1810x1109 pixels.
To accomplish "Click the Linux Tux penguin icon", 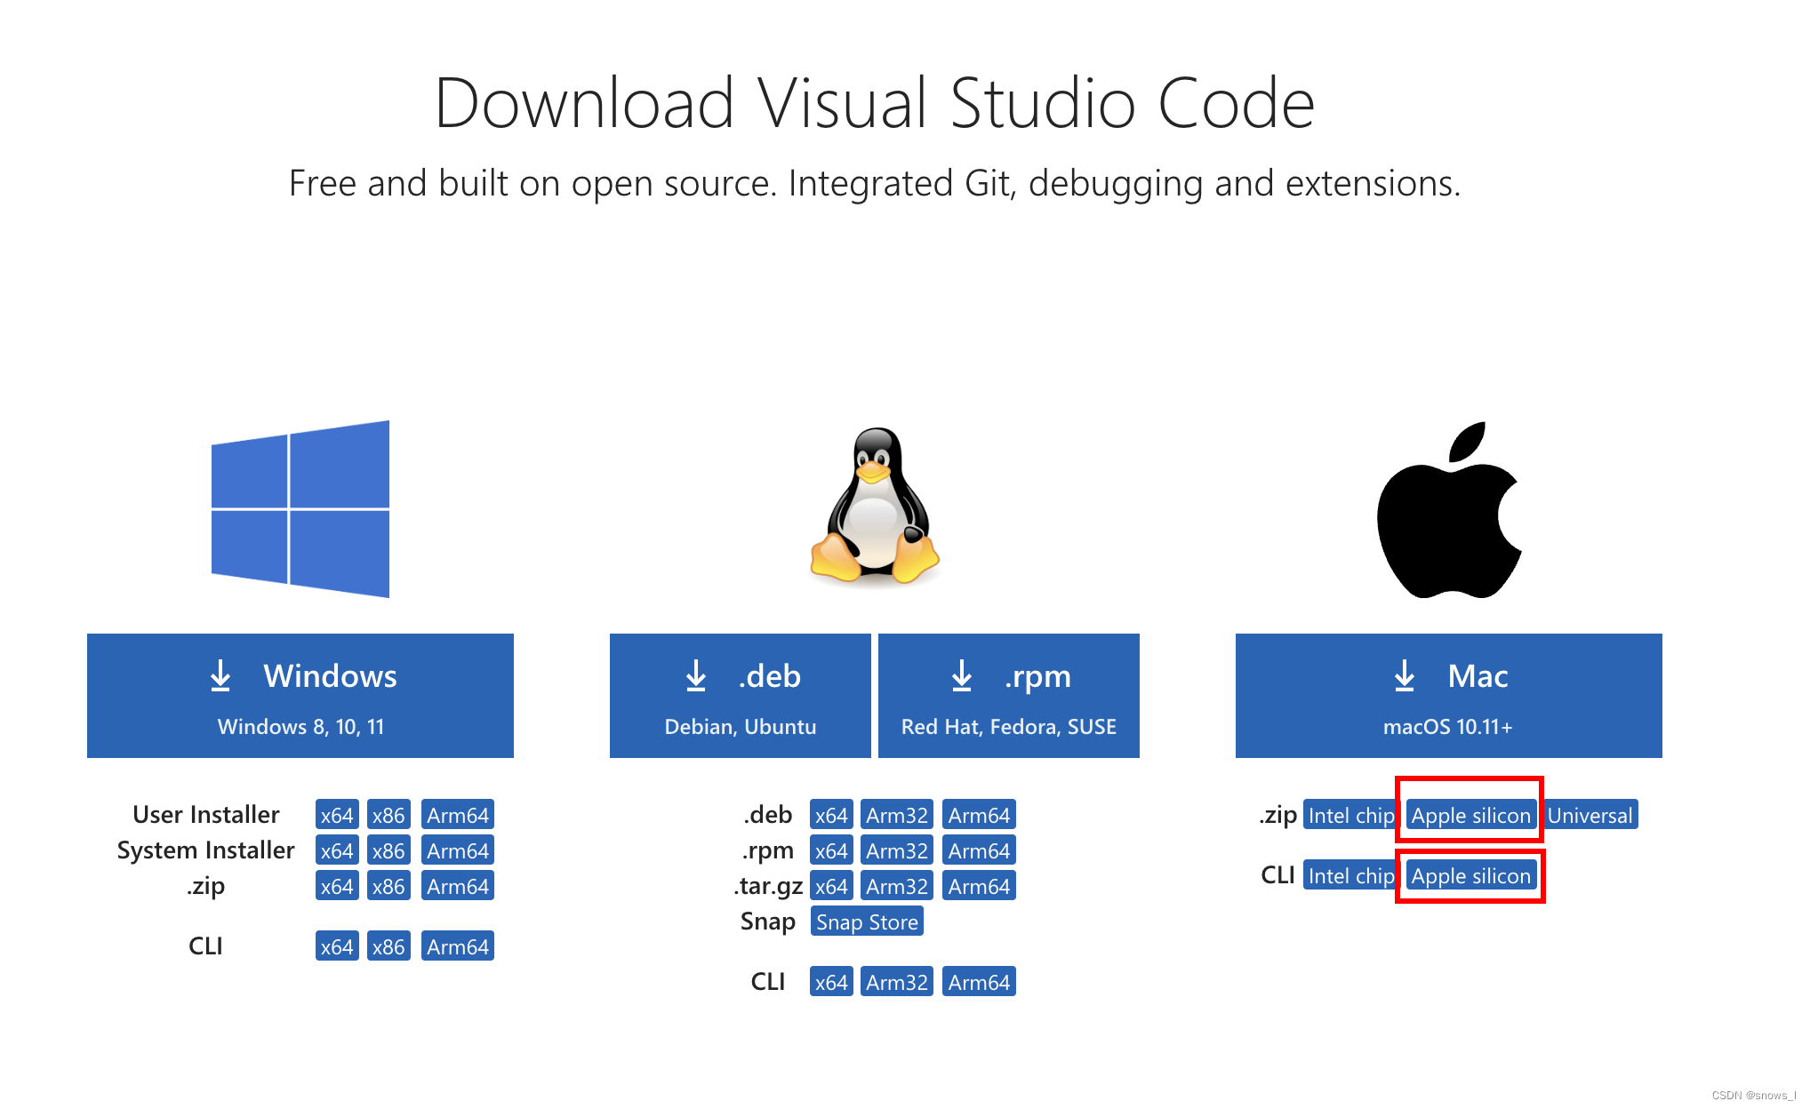I will tap(875, 506).
